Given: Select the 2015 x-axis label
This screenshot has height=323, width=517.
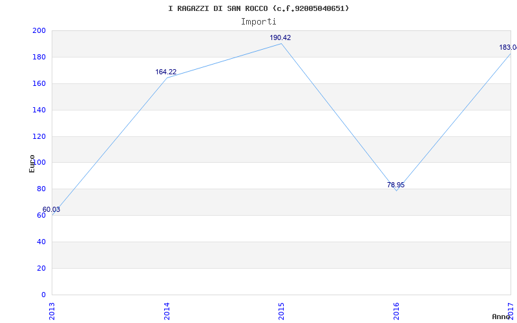Looking at the screenshot, I should (x=281, y=311).
